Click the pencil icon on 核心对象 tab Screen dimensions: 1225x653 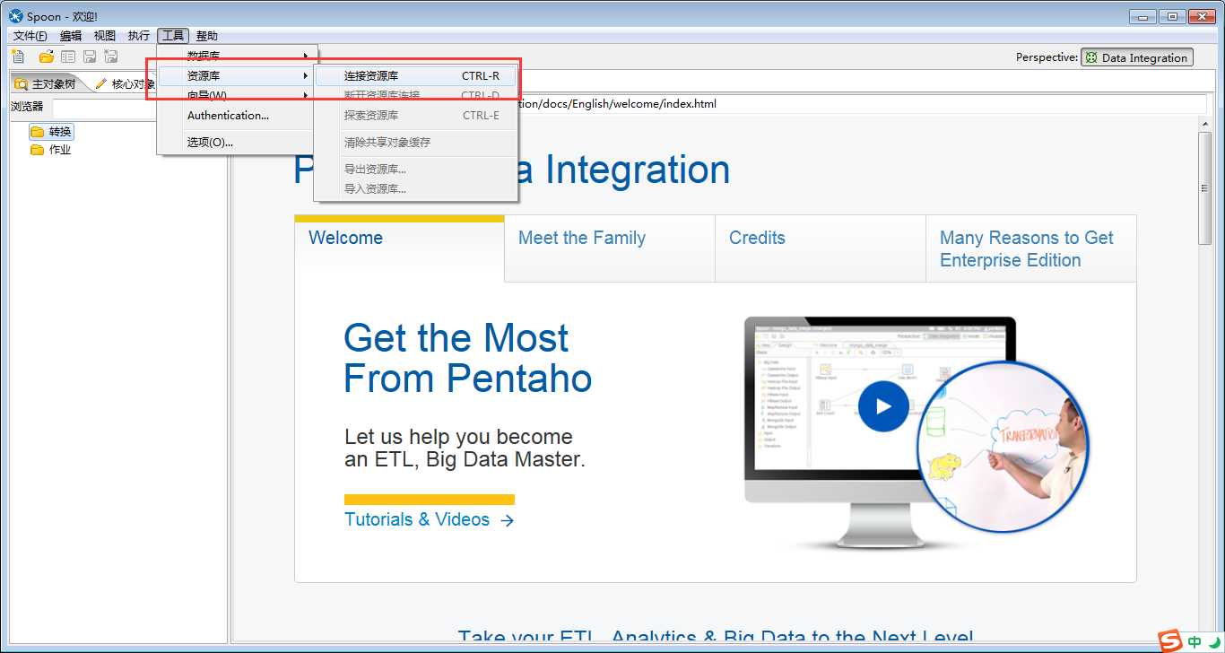(x=100, y=83)
